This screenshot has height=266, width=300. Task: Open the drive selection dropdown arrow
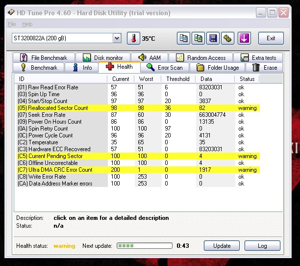pyautogui.click(x=117, y=38)
